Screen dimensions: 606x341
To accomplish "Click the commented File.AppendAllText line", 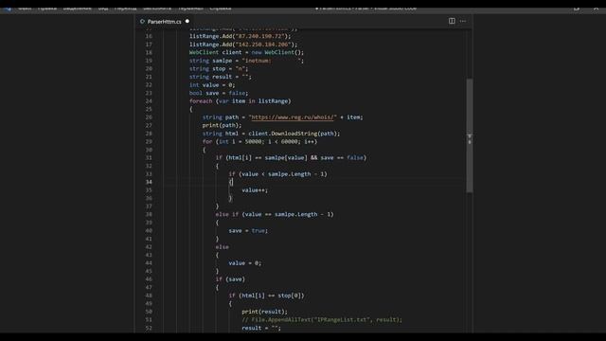I will pos(322,320).
